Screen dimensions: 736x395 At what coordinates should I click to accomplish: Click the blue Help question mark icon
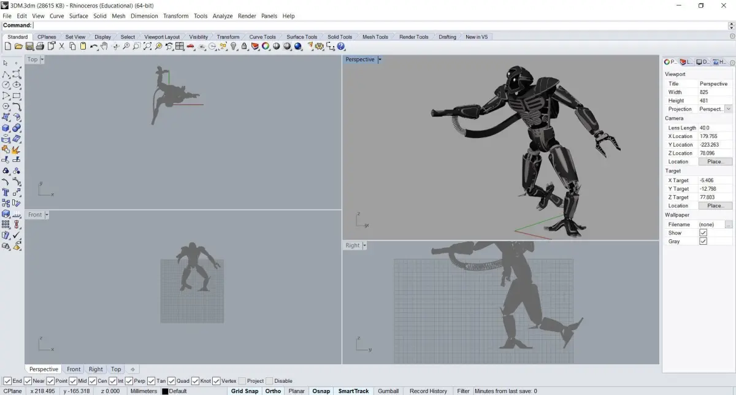341,46
